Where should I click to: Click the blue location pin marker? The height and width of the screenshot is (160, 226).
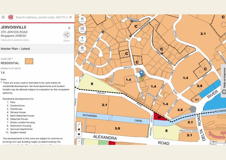142,73
